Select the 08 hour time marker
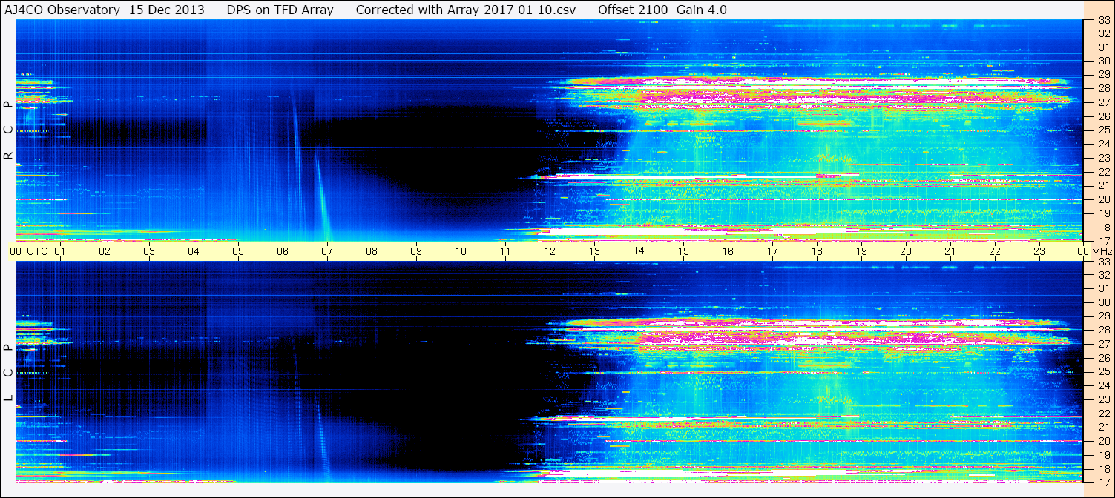The width and height of the screenshot is (1115, 498). tap(372, 251)
